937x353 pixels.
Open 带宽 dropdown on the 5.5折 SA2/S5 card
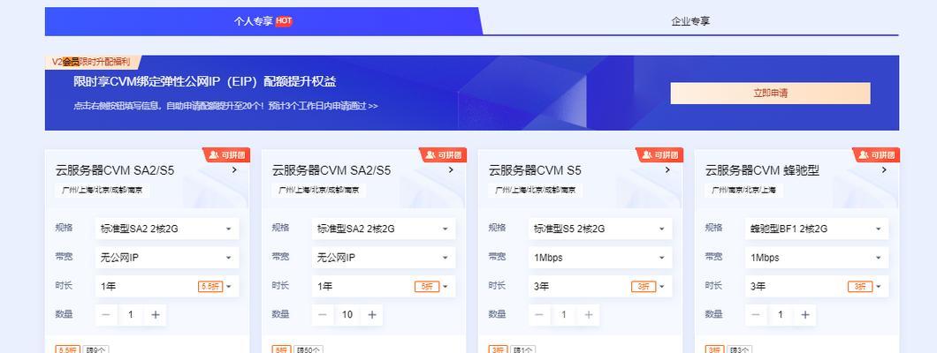[167, 258]
